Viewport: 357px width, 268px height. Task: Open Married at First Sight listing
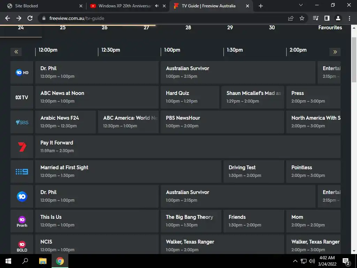pos(128,172)
